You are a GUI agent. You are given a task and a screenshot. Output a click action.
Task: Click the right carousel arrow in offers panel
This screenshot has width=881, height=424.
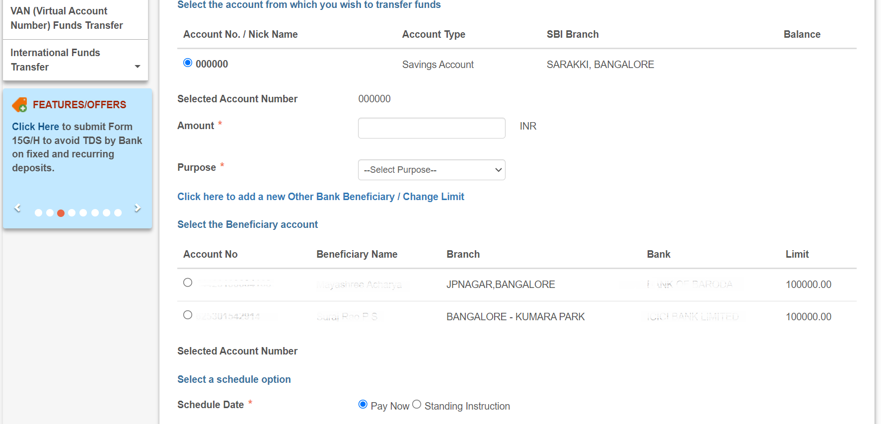click(138, 208)
